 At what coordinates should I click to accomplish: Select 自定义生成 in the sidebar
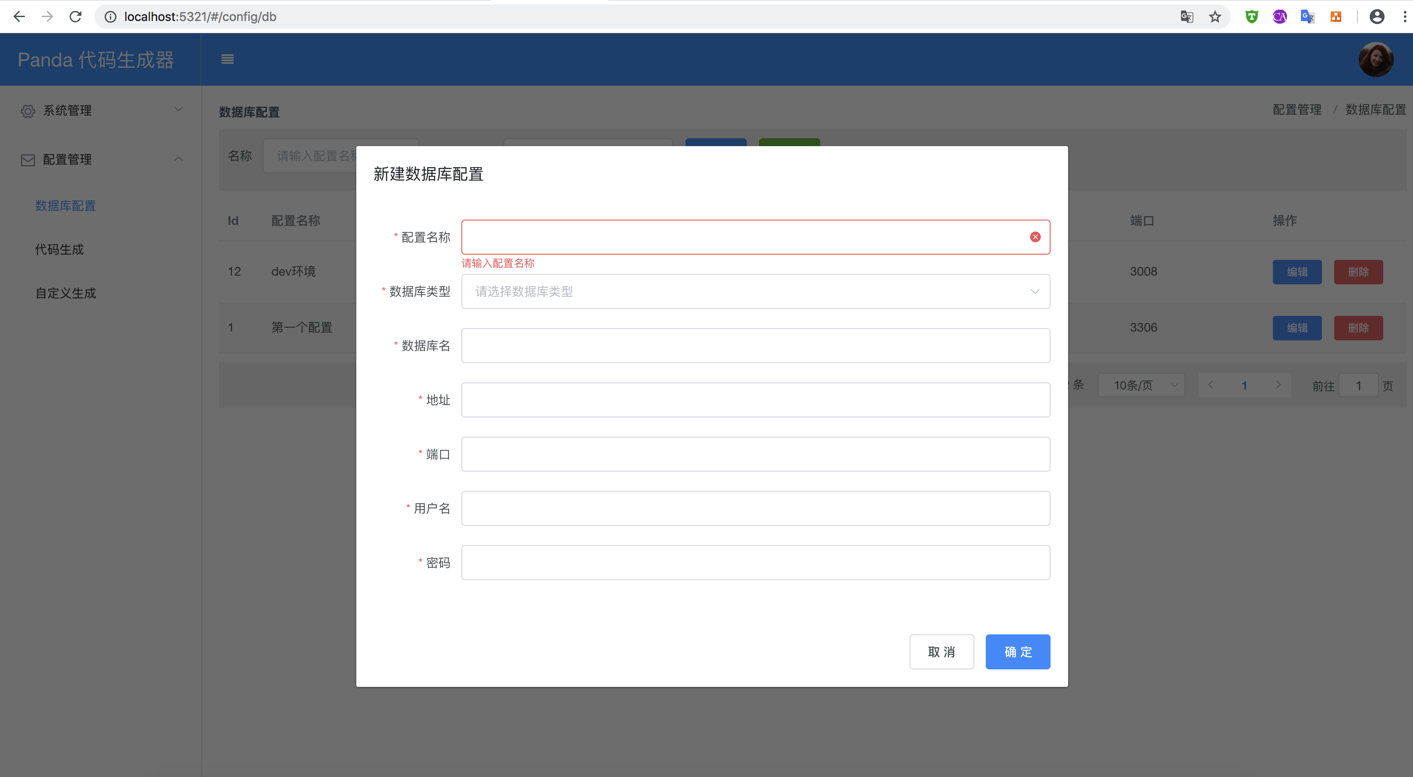(65, 294)
